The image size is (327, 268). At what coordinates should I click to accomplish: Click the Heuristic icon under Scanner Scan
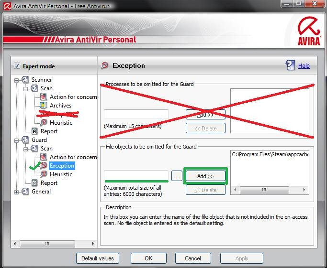[44, 123]
